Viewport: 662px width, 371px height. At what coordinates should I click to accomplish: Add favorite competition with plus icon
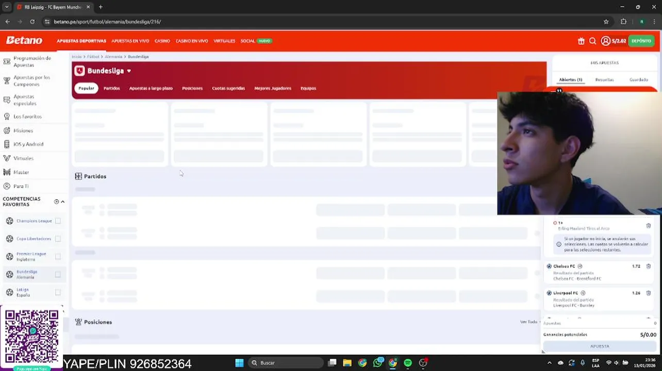(56, 201)
